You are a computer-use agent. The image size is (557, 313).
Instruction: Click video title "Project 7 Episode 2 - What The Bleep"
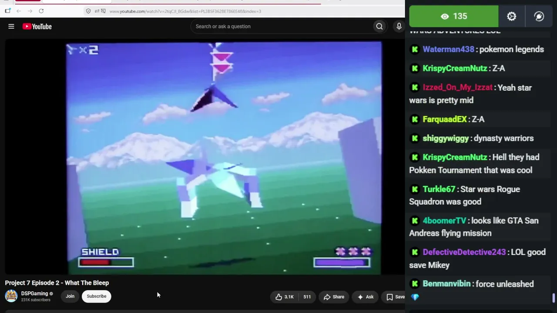pos(57,283)
